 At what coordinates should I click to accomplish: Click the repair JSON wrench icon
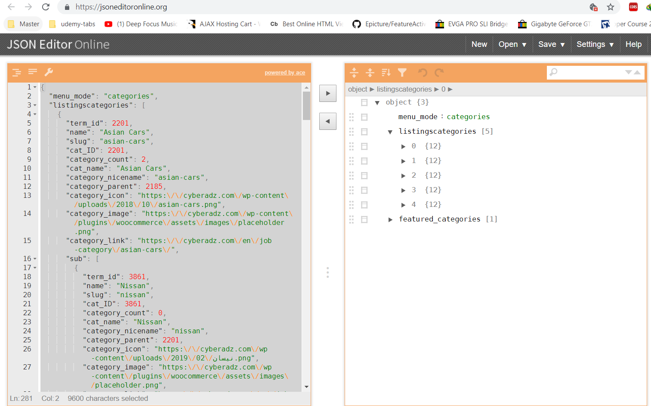tap(49, 72)
